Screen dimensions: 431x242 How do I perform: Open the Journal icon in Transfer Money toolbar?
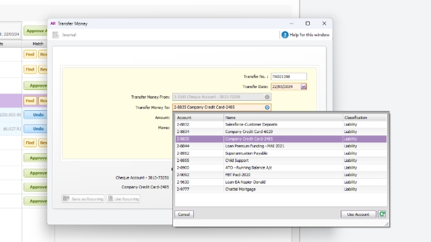point(56,35)
